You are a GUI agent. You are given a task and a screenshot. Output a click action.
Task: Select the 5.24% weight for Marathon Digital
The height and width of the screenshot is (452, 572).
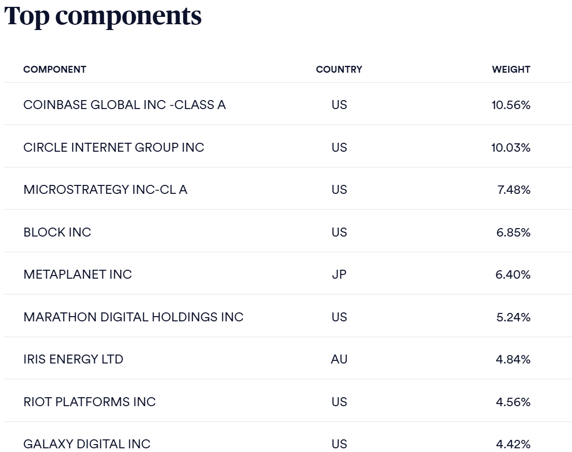pos(513,317)
